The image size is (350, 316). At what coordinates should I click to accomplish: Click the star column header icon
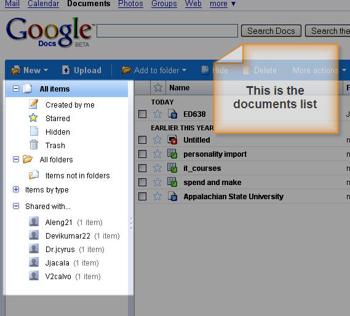158,87
